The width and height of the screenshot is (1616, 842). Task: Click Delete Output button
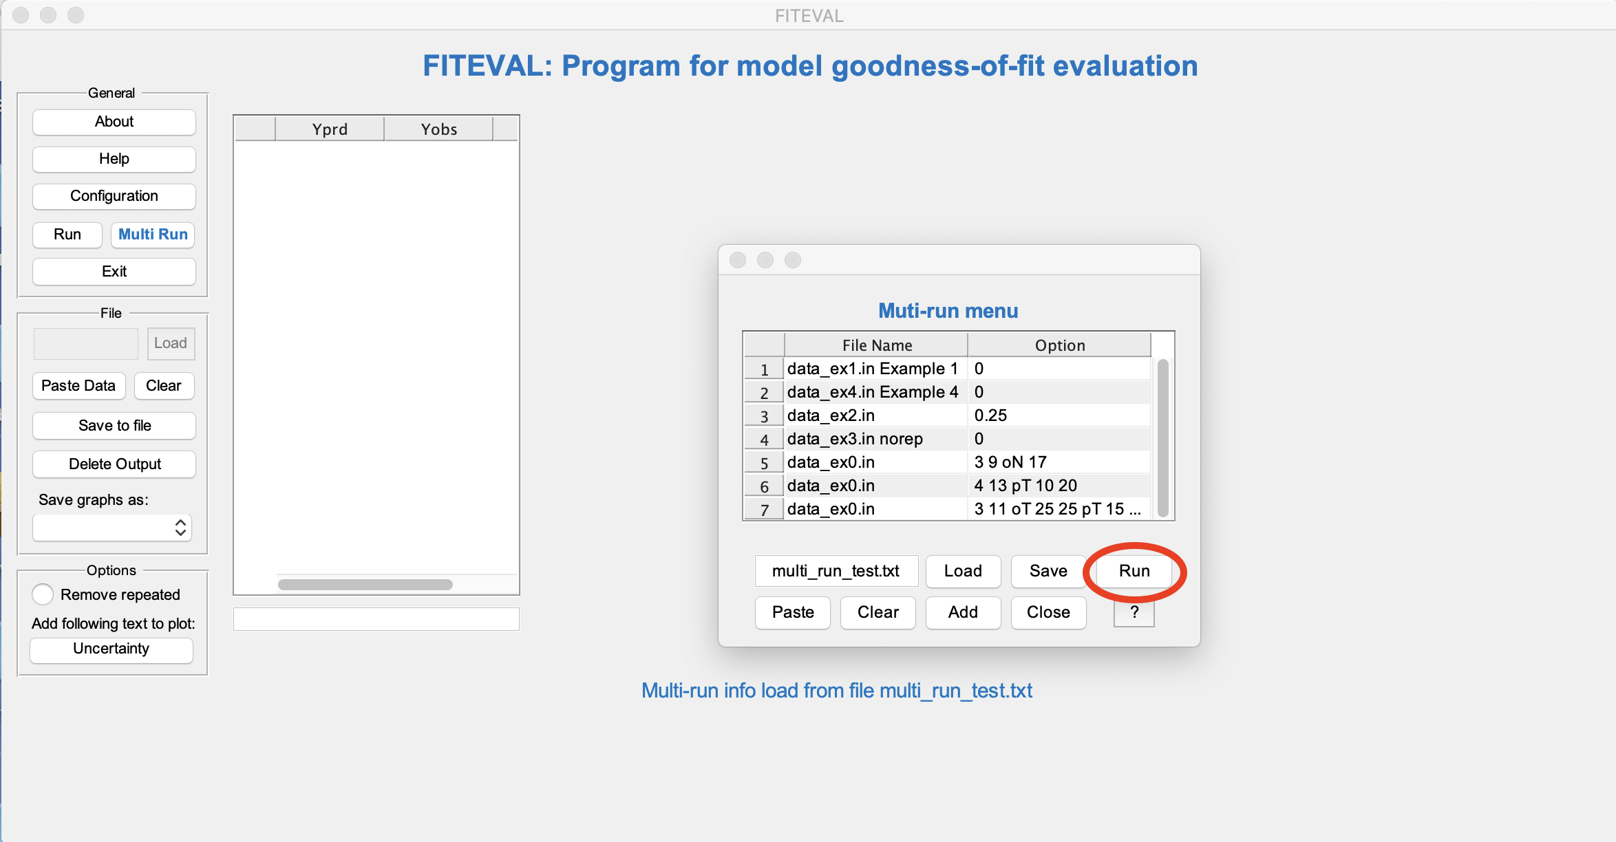click(114, 464)
